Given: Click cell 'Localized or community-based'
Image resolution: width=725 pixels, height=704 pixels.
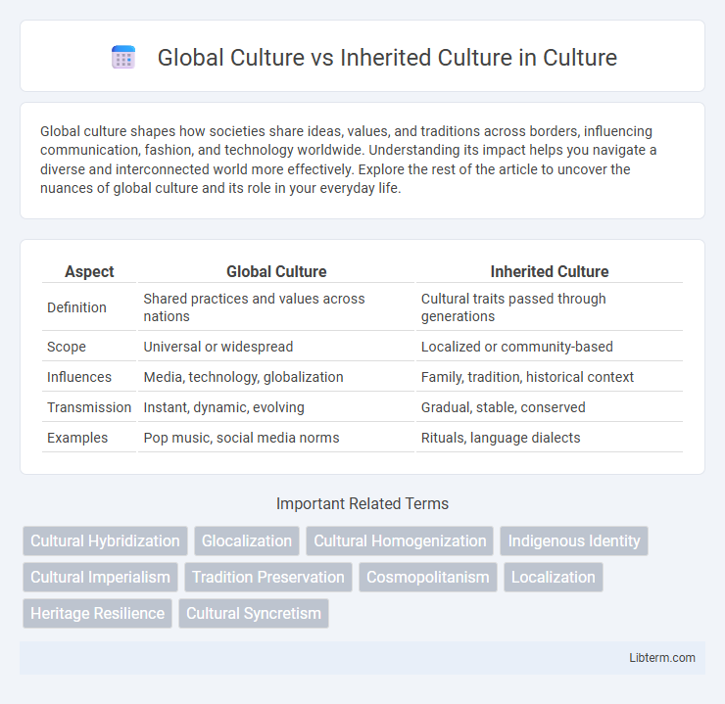Looking at the screenshot, I should [x=550, y=347].
